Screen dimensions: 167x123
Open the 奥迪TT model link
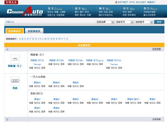37,108
